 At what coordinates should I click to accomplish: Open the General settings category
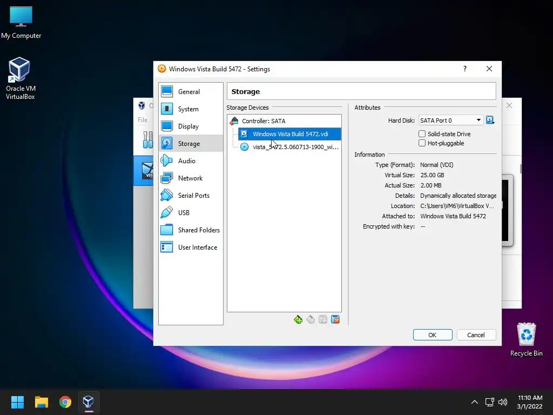tap(191, 92)
